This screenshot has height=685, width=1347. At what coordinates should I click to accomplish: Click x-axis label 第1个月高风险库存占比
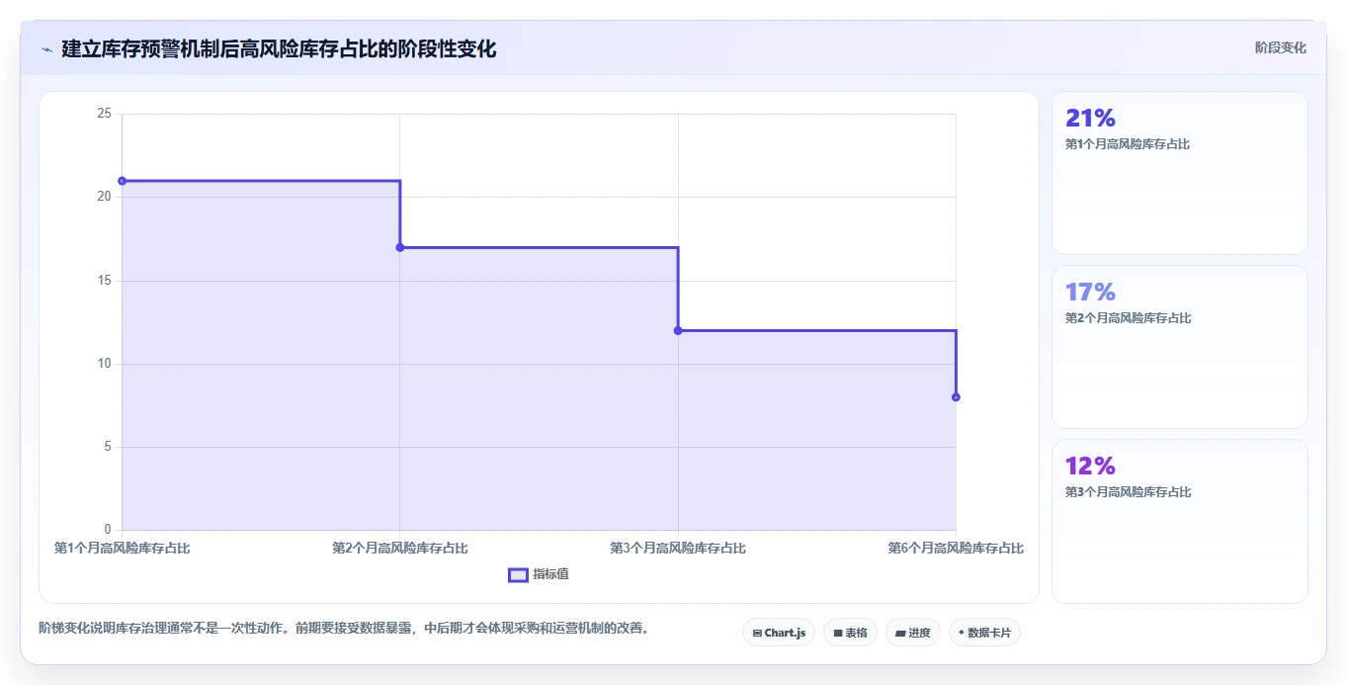coord(122,548)
